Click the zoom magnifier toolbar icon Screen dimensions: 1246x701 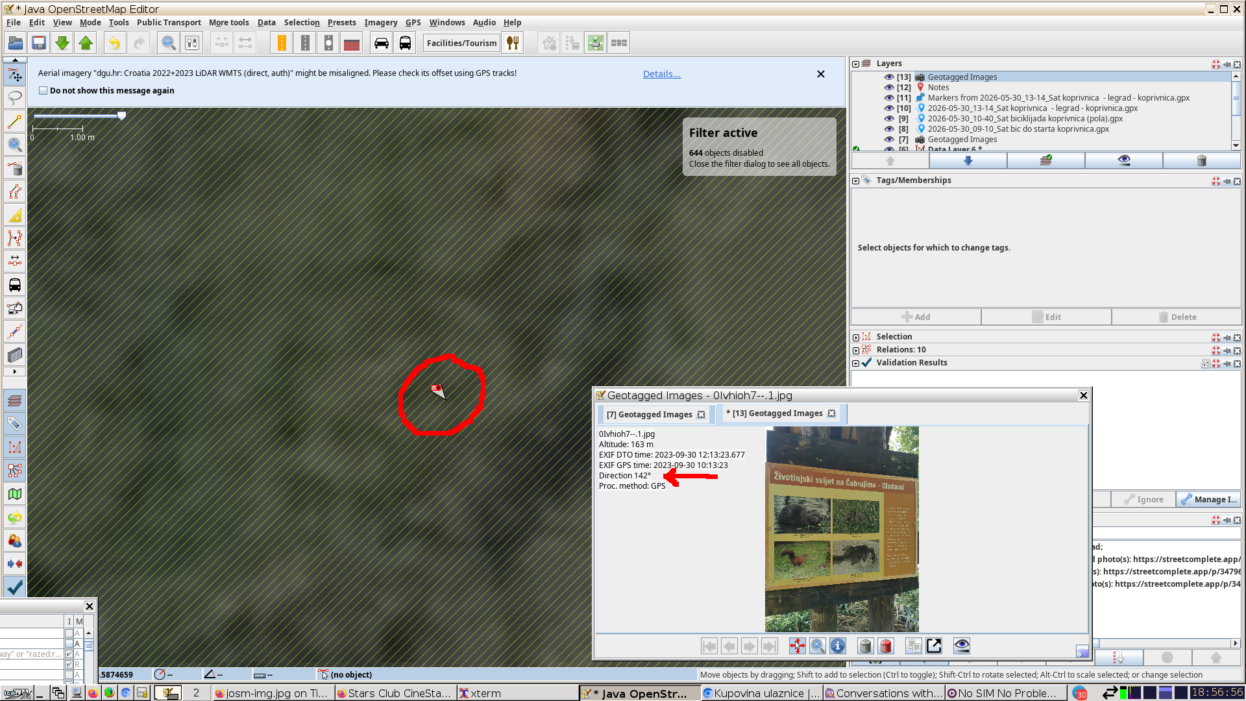click(169, 43)
